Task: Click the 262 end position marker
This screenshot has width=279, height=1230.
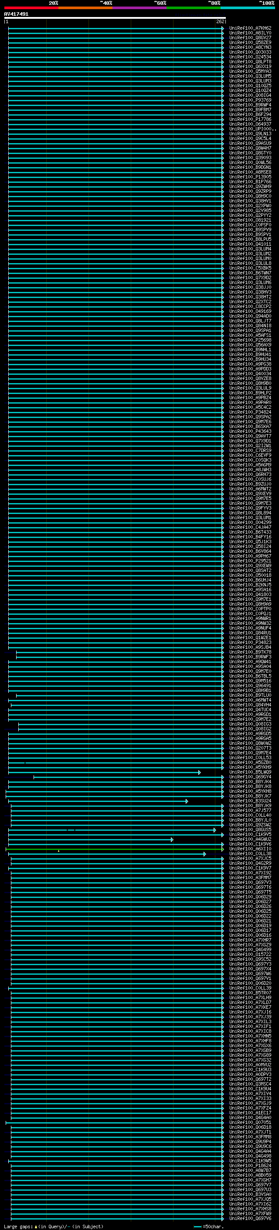Action: click(220, 21)
